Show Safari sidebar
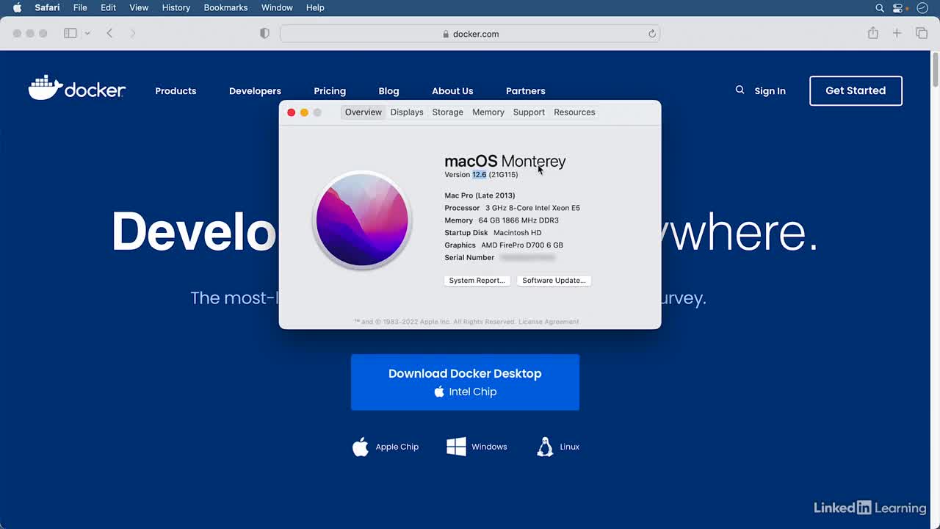The height and width of the screenshot is (529, 940). [70, 33]
